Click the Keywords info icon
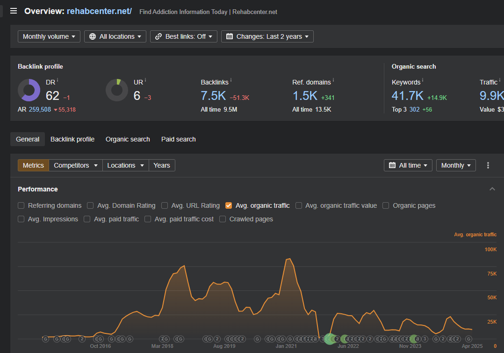 point(422,80)
